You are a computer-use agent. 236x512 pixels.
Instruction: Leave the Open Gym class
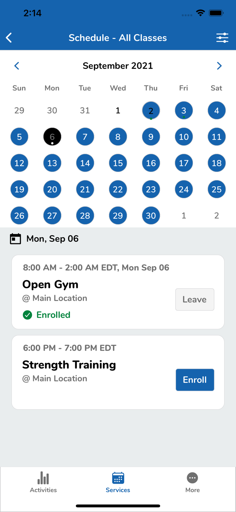click(x=194, y=299)
